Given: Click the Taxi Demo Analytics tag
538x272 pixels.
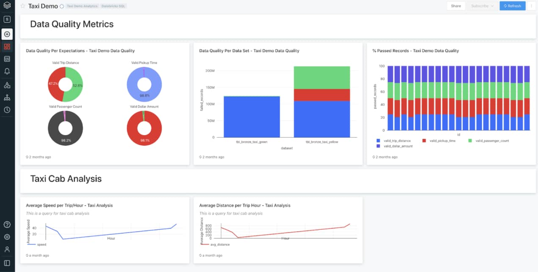Looking at the screenshot, I should coord(82,6).
